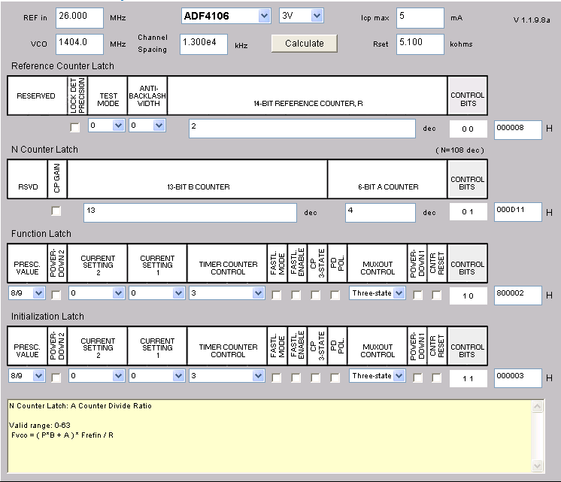This screenshot has width=561, height=482.
Task: Toggle Initialization Latch Power-Down 1 checkbox
Action: (x=417, y=378)
